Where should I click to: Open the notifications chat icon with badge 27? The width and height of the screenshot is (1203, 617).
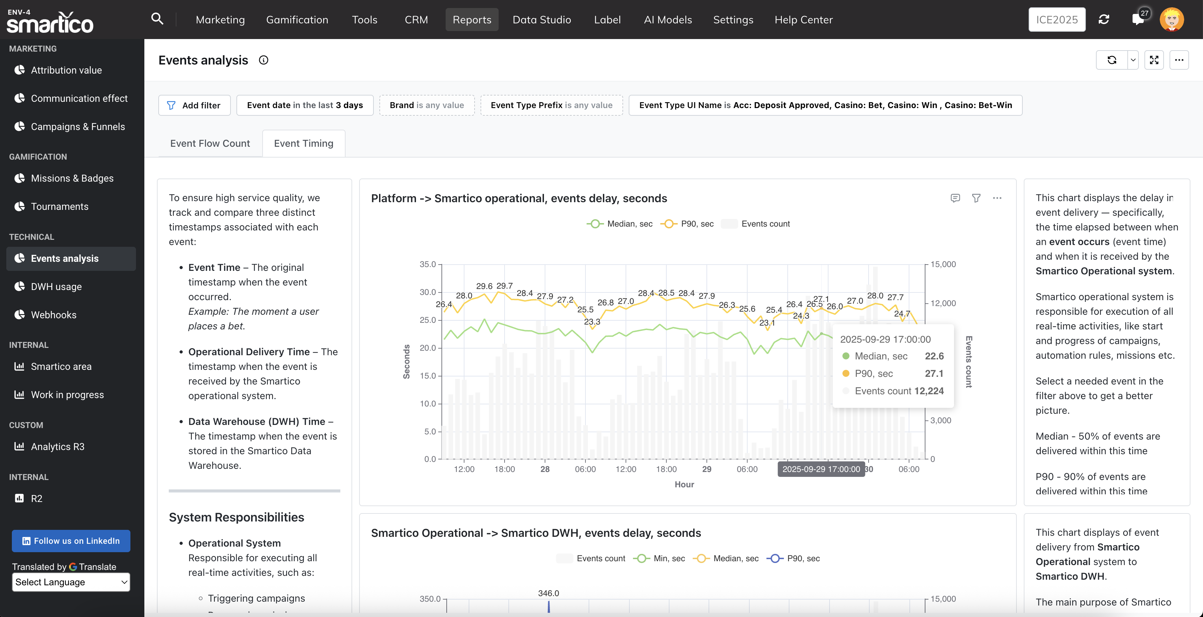1137,20
